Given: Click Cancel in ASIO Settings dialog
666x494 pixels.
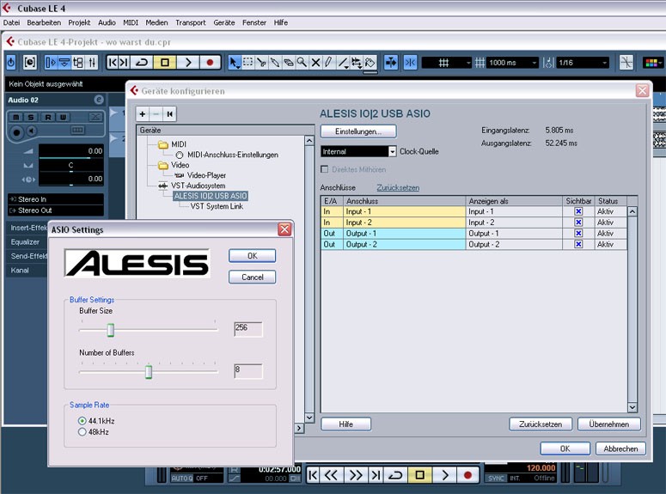Looking at the screenshot, I should click(253, 277).
